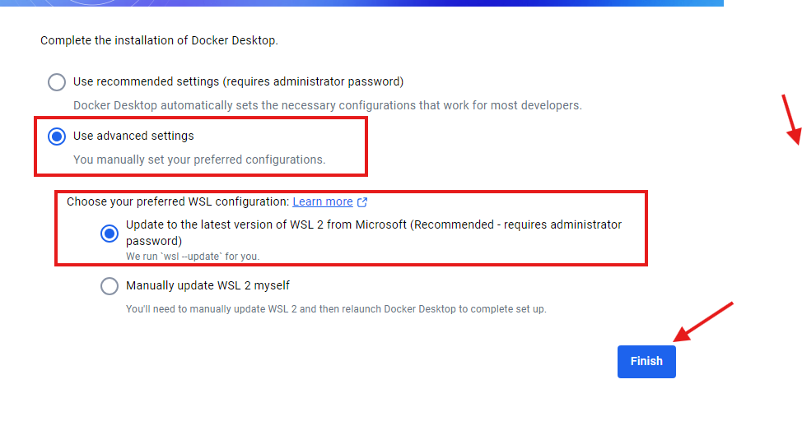This screenshot has height=435, width=802.
Task: Select the 'Use advanced settings' radio circle
Action: pyautogui.click(x=57, y=137)
